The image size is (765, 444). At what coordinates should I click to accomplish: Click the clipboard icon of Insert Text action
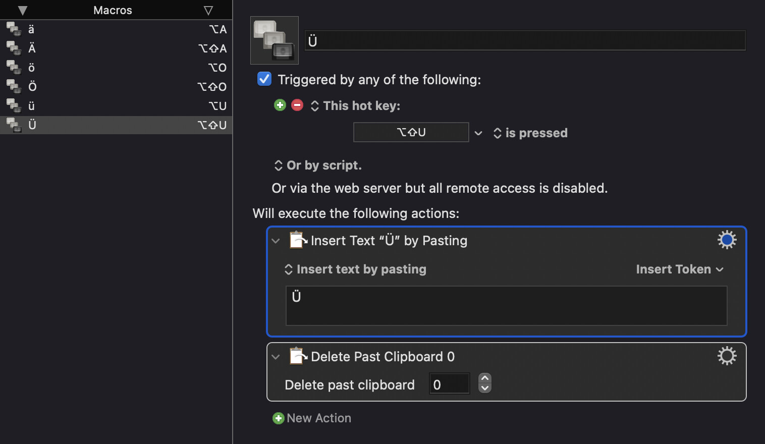point(298,240)
